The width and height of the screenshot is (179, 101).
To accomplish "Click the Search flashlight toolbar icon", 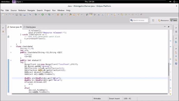I will pos(78,15).
